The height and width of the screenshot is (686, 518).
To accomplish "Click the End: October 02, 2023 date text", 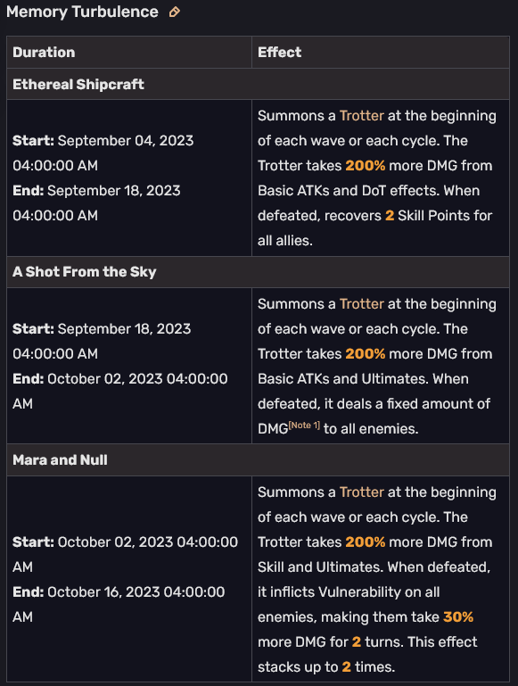I will pos(120,391).
